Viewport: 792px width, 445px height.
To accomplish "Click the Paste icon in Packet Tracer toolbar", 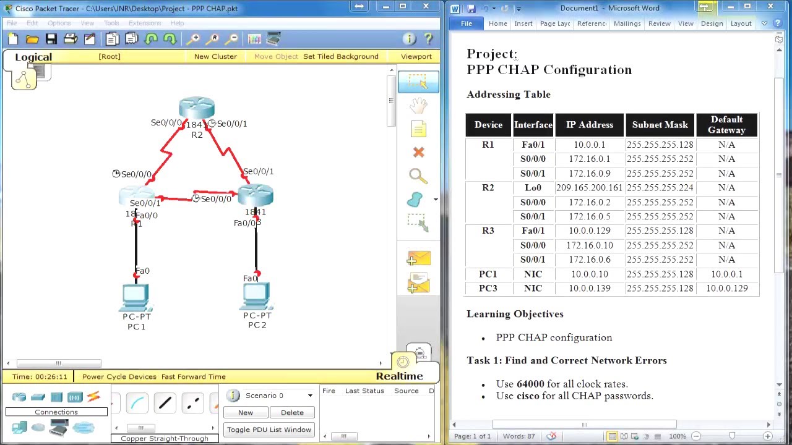I will 131,39.
